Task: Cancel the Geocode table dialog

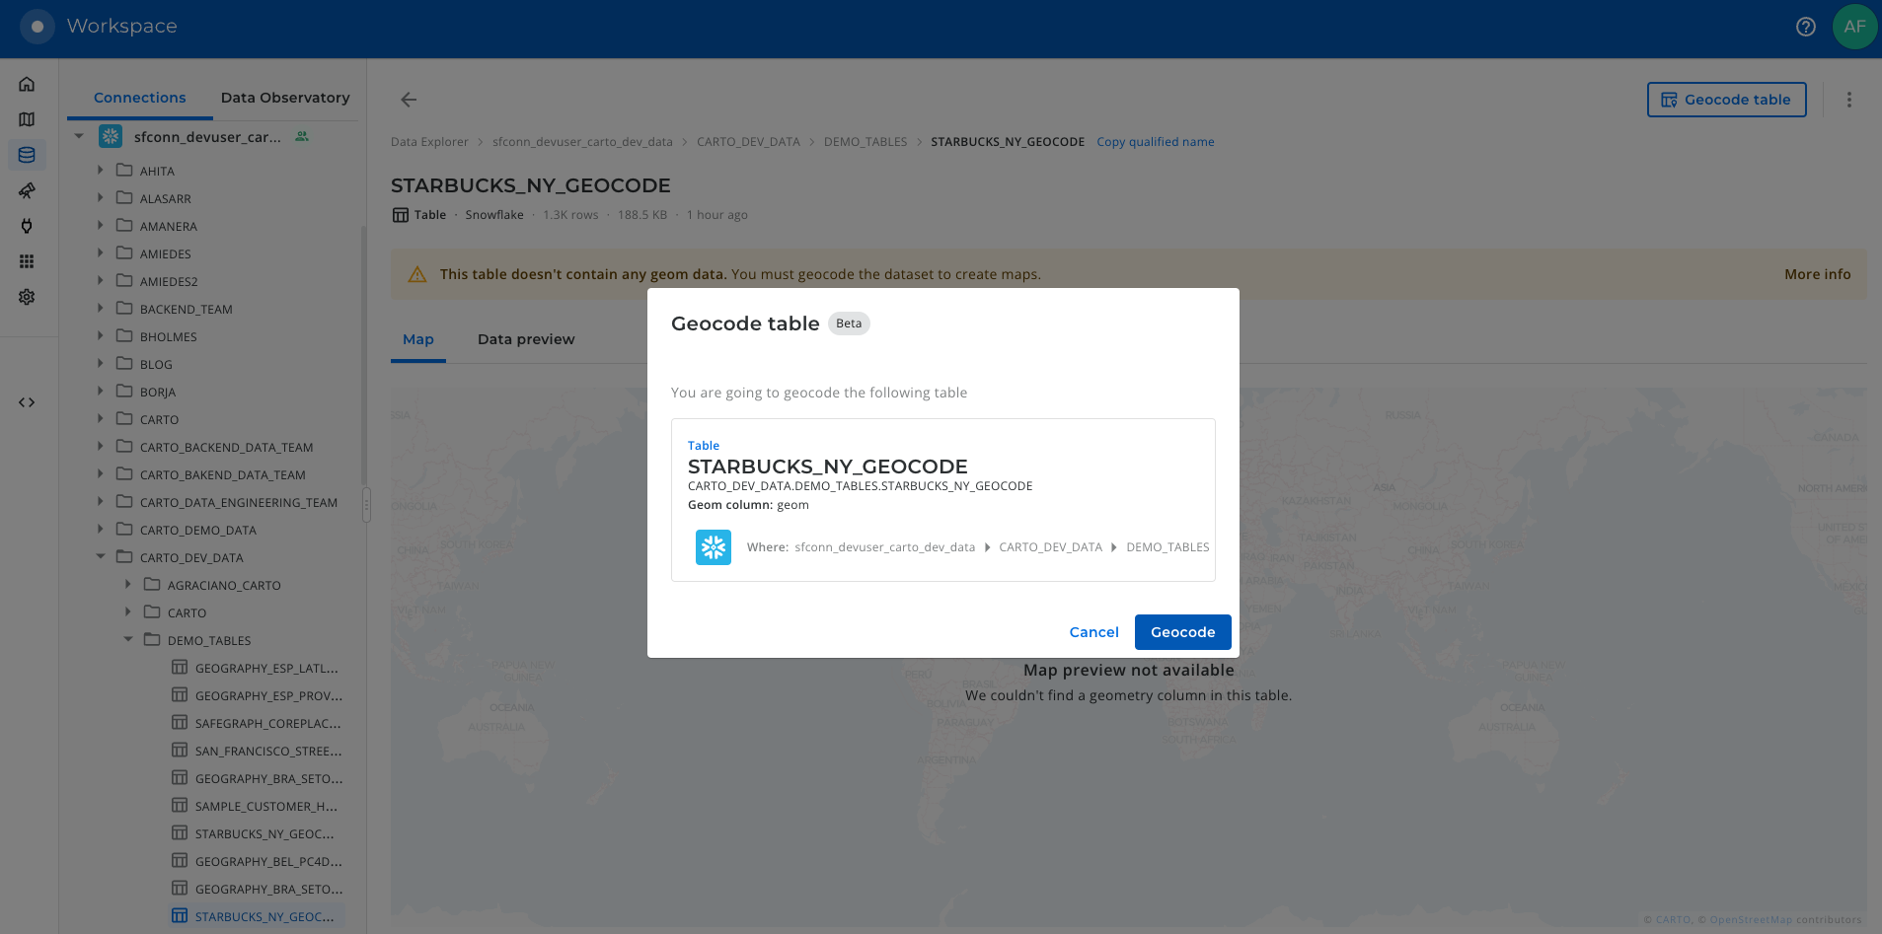Action: (1093, 632)
